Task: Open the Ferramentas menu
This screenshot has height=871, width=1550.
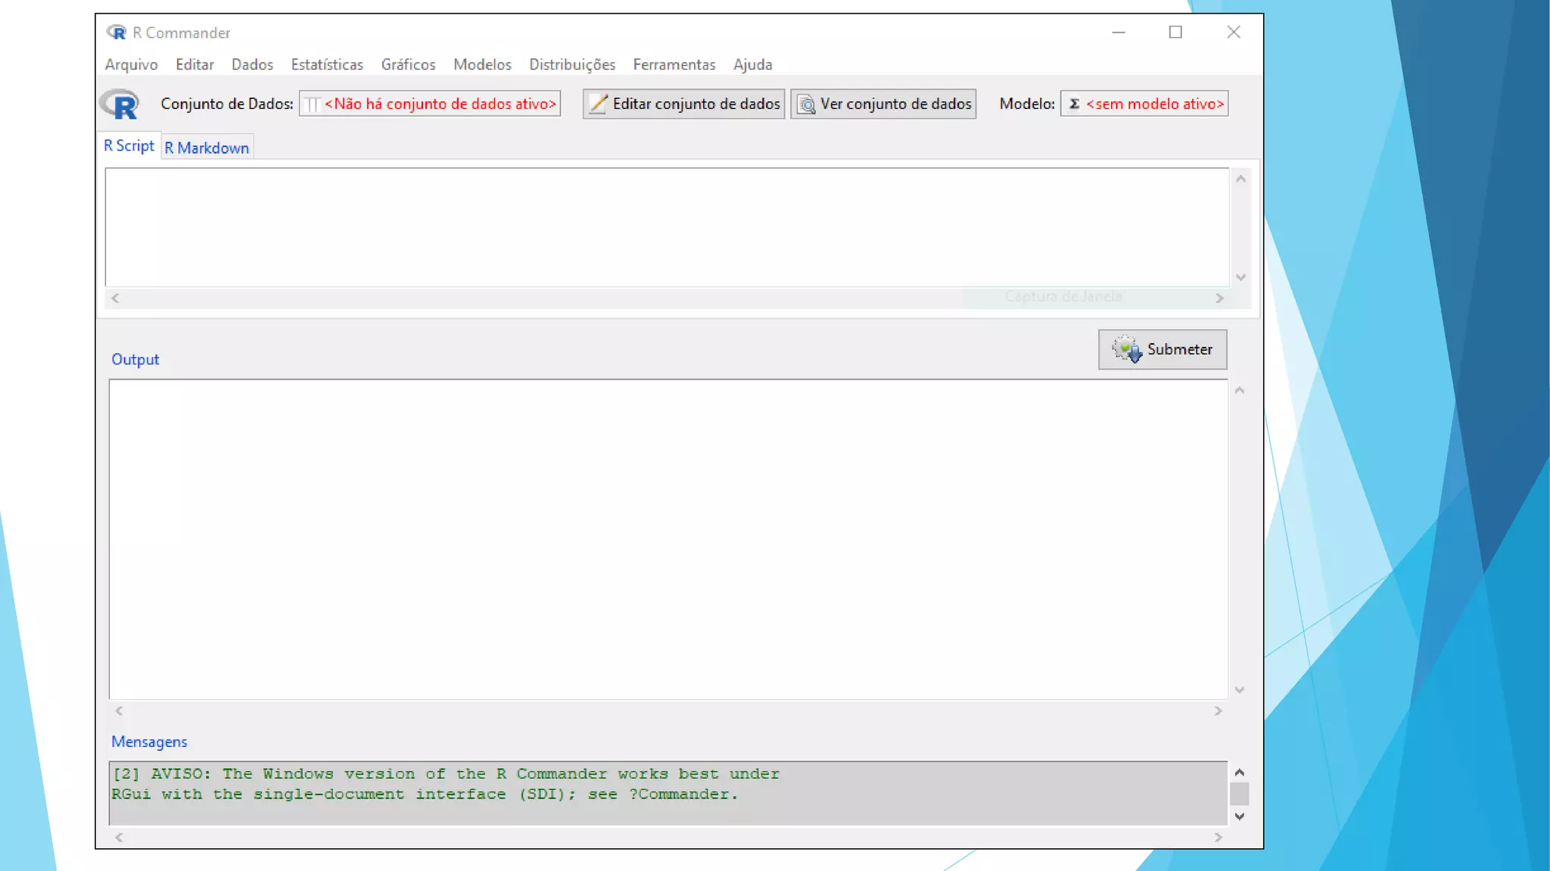Action: point(674,65)
